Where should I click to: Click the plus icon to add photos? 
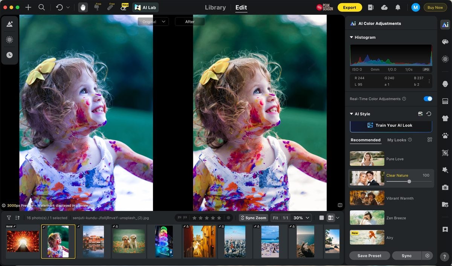pos(28,7)
